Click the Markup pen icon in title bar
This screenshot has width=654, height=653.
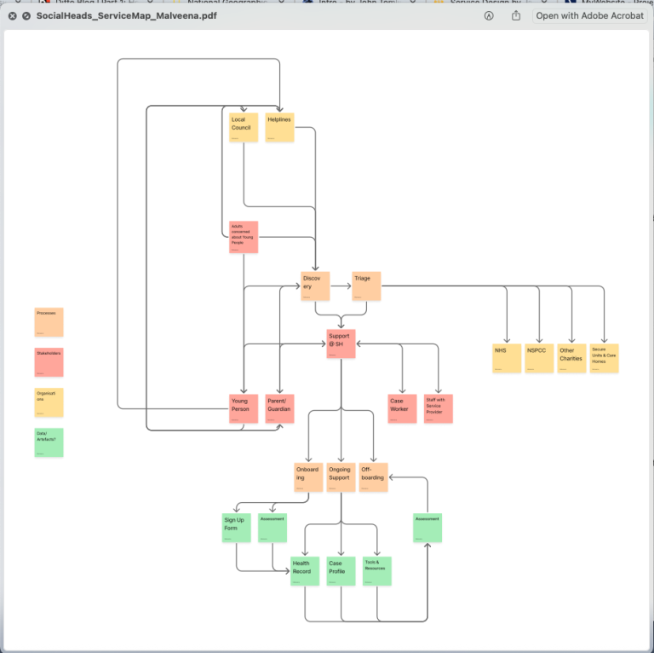489,15
